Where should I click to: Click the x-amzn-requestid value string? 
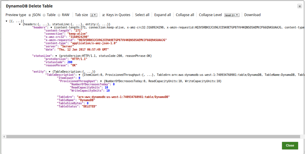click(x=122, y=40)
